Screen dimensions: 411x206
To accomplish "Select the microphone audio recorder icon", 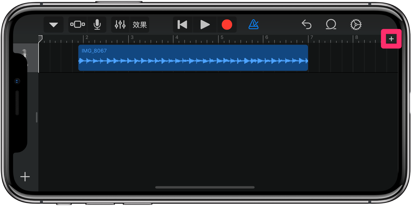I will (x=97, y=25).
